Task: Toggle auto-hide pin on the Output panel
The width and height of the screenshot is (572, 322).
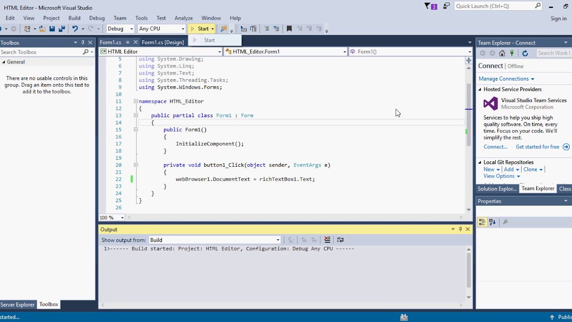Action: pos(460,229)
